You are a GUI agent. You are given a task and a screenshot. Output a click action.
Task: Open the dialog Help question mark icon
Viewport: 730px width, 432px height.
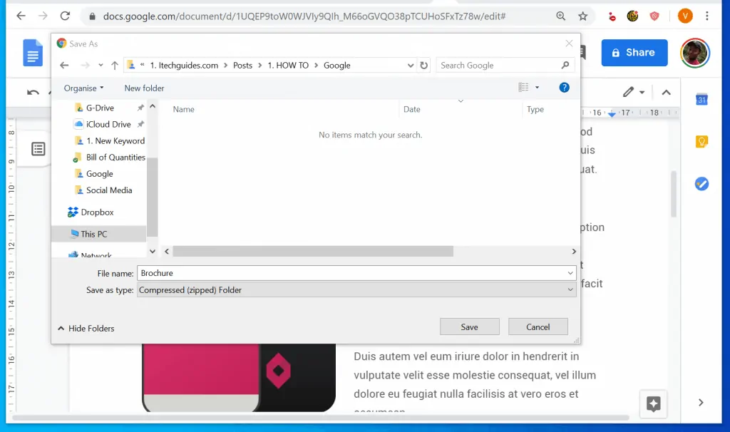(x=564, y=88)
